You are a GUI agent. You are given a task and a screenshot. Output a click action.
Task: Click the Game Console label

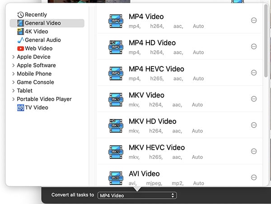point(35,82)
